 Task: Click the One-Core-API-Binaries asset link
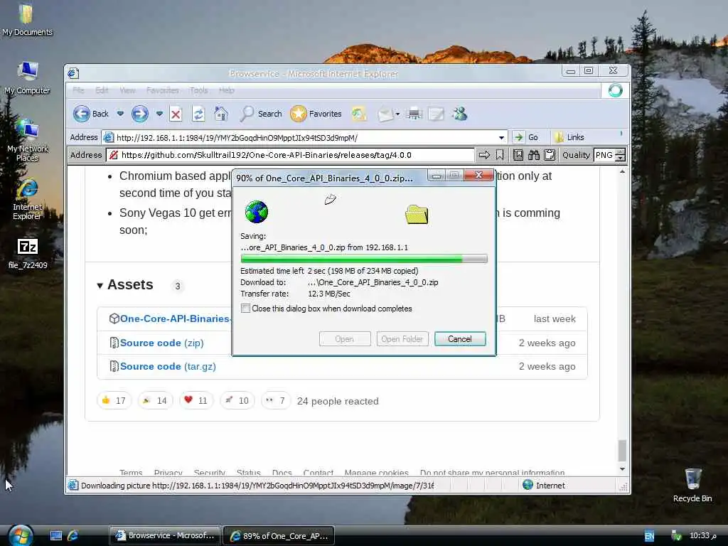tap(175, 318)
